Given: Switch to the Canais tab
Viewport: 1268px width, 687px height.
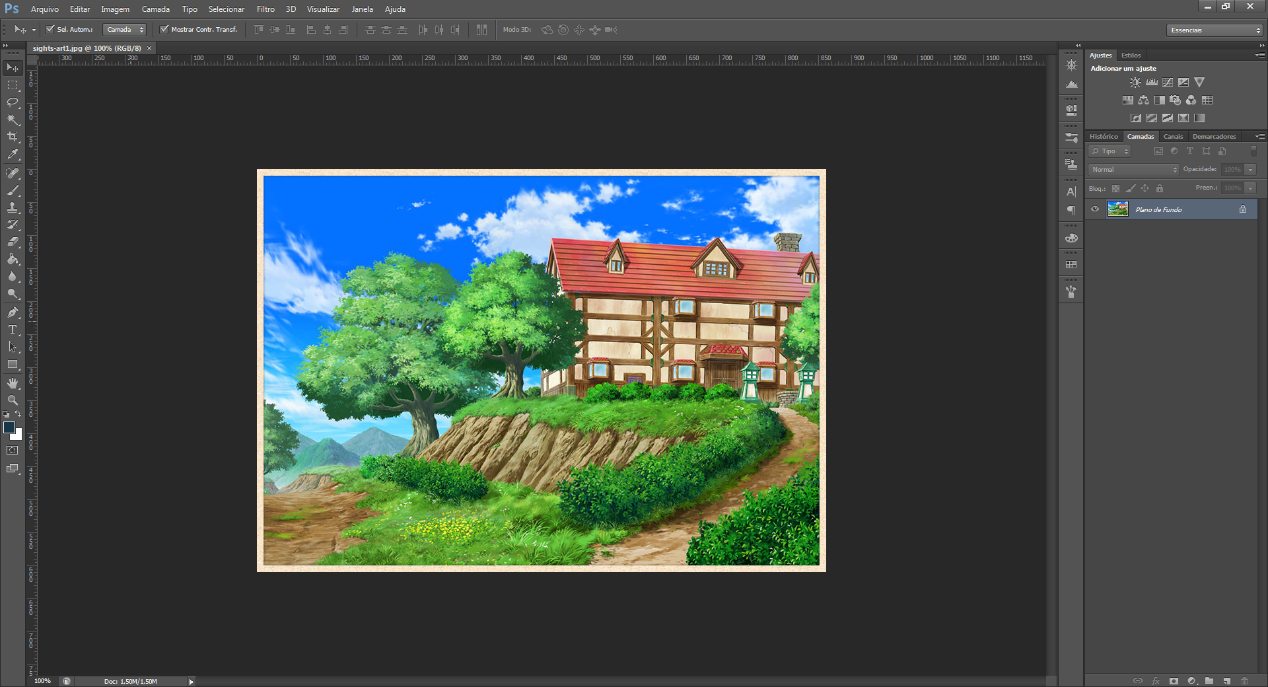Looking at the screenshot, I should tap(1173, 137).
